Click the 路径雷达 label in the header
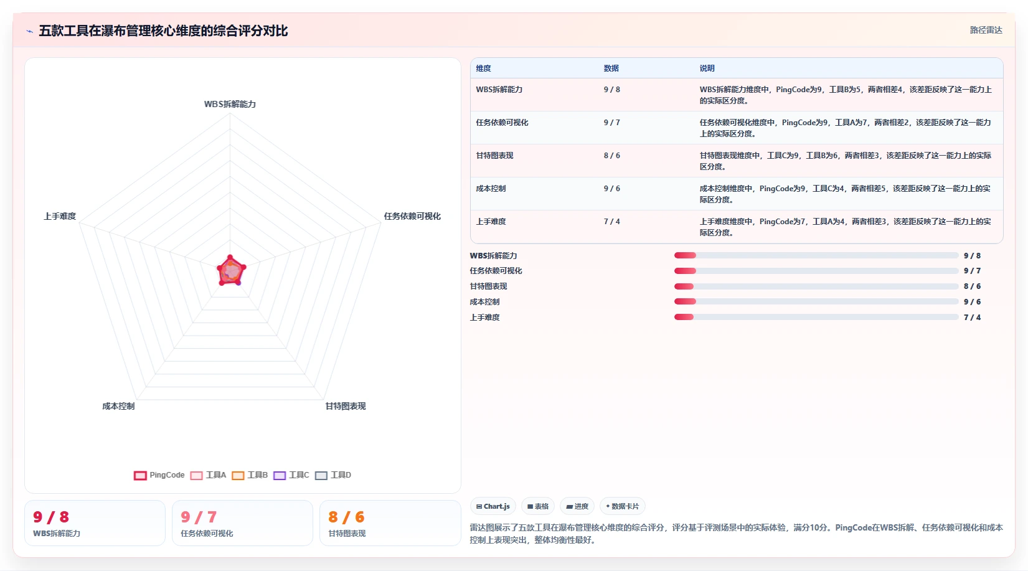This screenshot has height=571, width=1028. point(986,30)
